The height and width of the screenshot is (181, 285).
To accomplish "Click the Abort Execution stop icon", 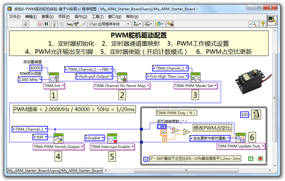I will tap(40, 24).
